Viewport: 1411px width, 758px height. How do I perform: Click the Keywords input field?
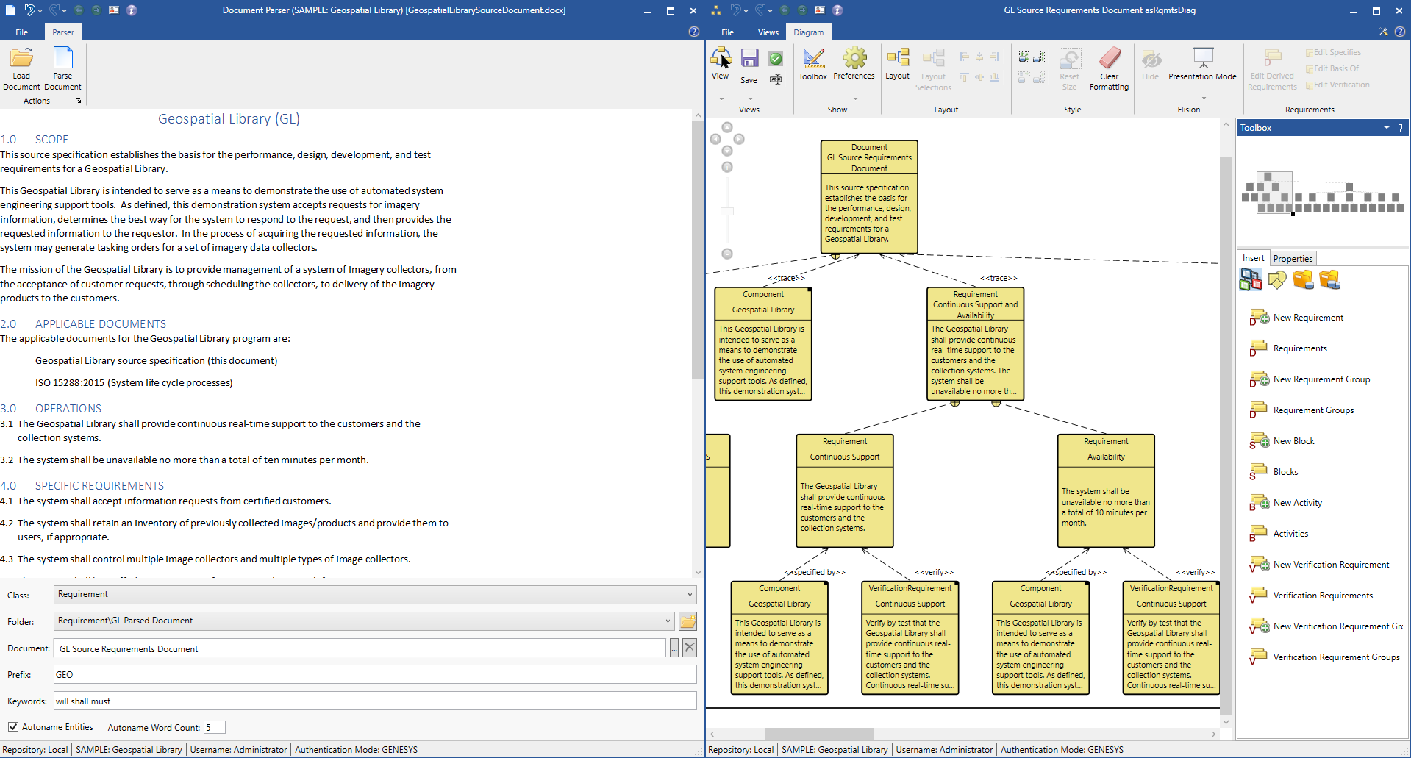(x=375, y=701)
